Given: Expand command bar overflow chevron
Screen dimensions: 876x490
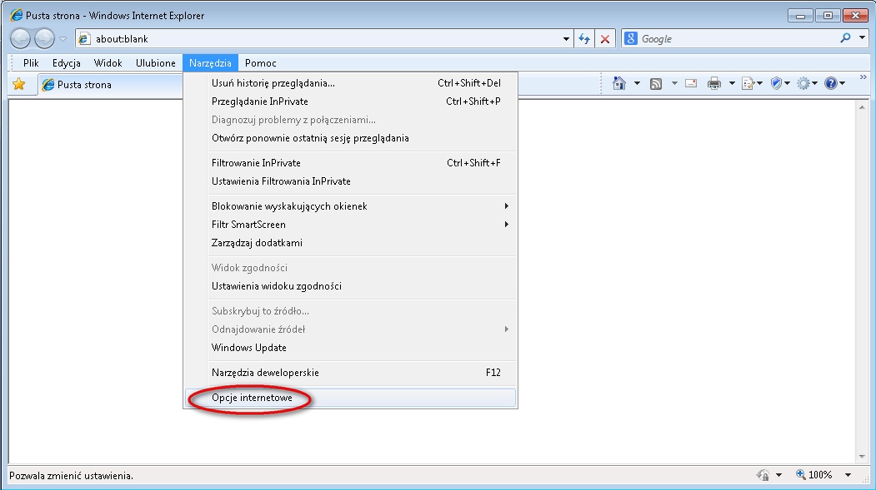Looking at the screenshot, I should 863,77.
